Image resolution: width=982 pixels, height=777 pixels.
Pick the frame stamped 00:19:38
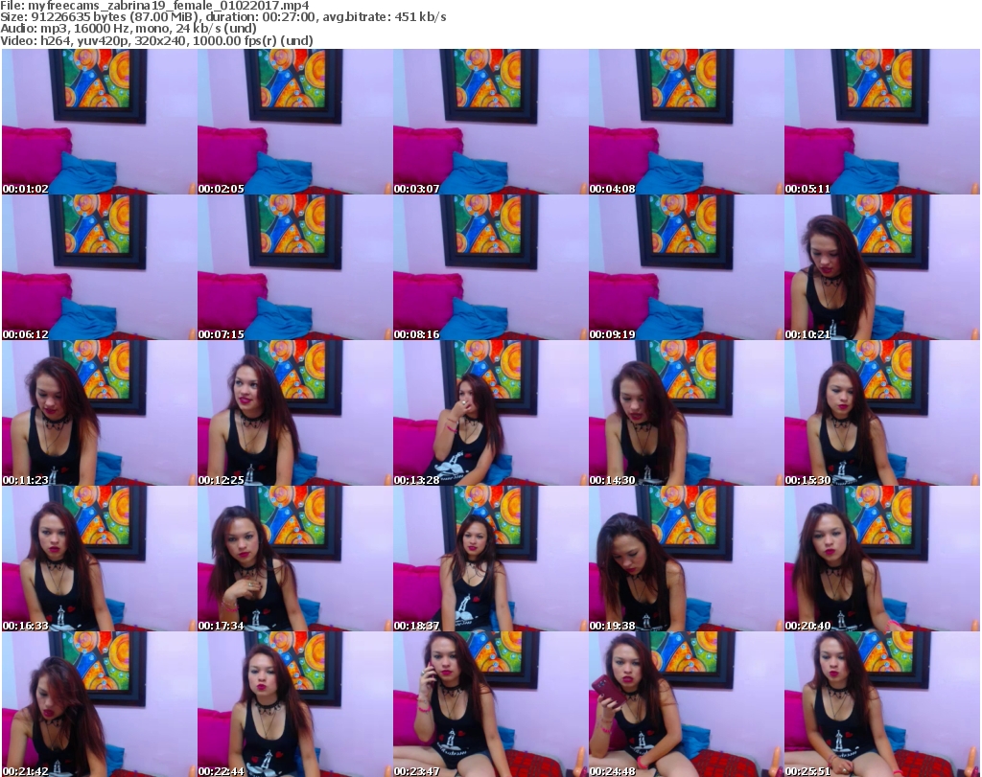[687, 560]
